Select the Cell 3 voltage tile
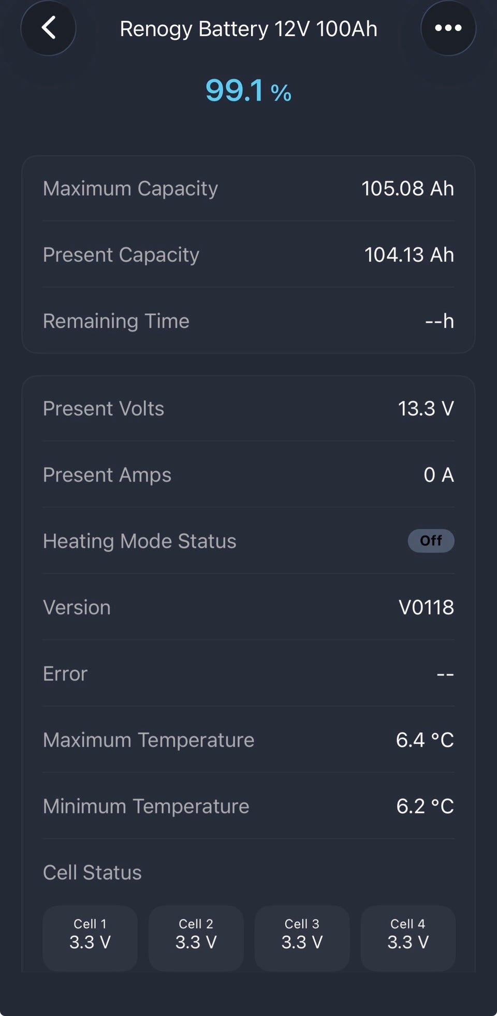This screenshot has height=1016, width=497. tap(302, 938)
